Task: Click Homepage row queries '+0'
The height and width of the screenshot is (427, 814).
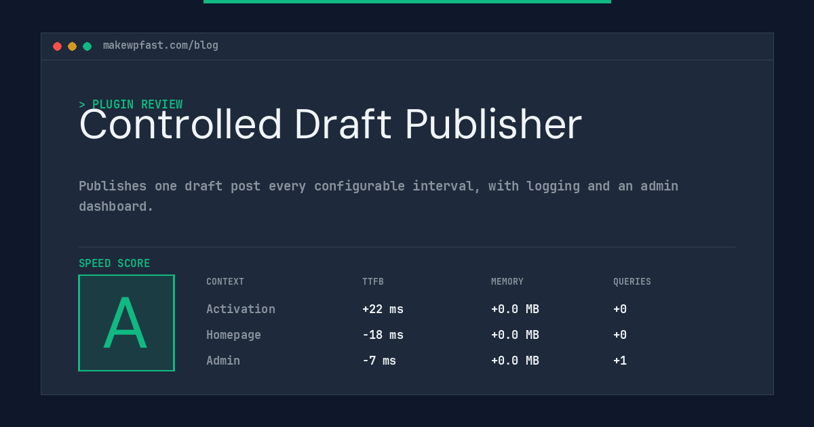Action: [620, 335]
